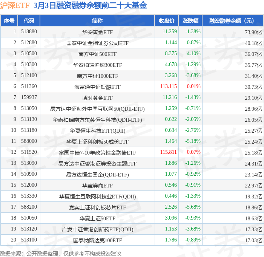Select fund code 588000
The height and width of the screenshot is (257, 264).
[x=29, y=141]
